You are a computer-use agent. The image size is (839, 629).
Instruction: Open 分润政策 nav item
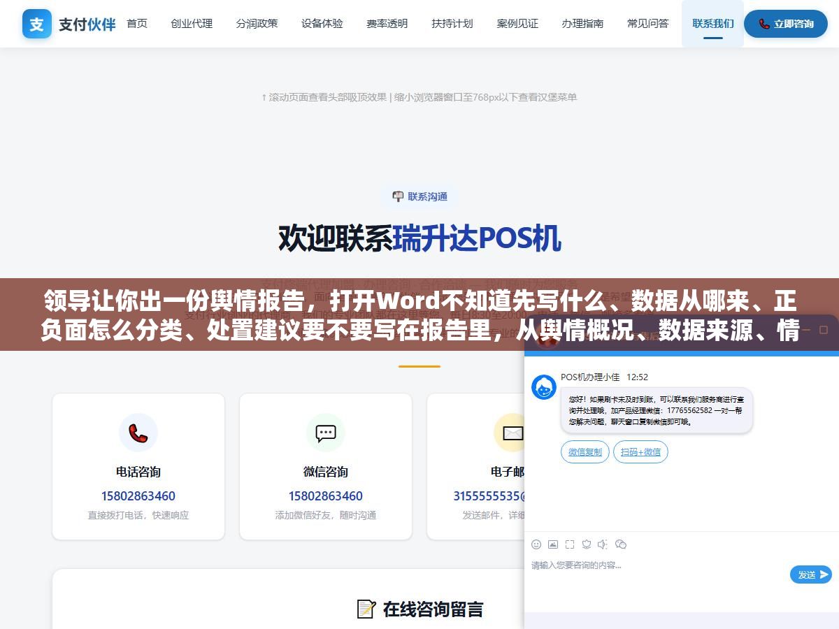257,24
